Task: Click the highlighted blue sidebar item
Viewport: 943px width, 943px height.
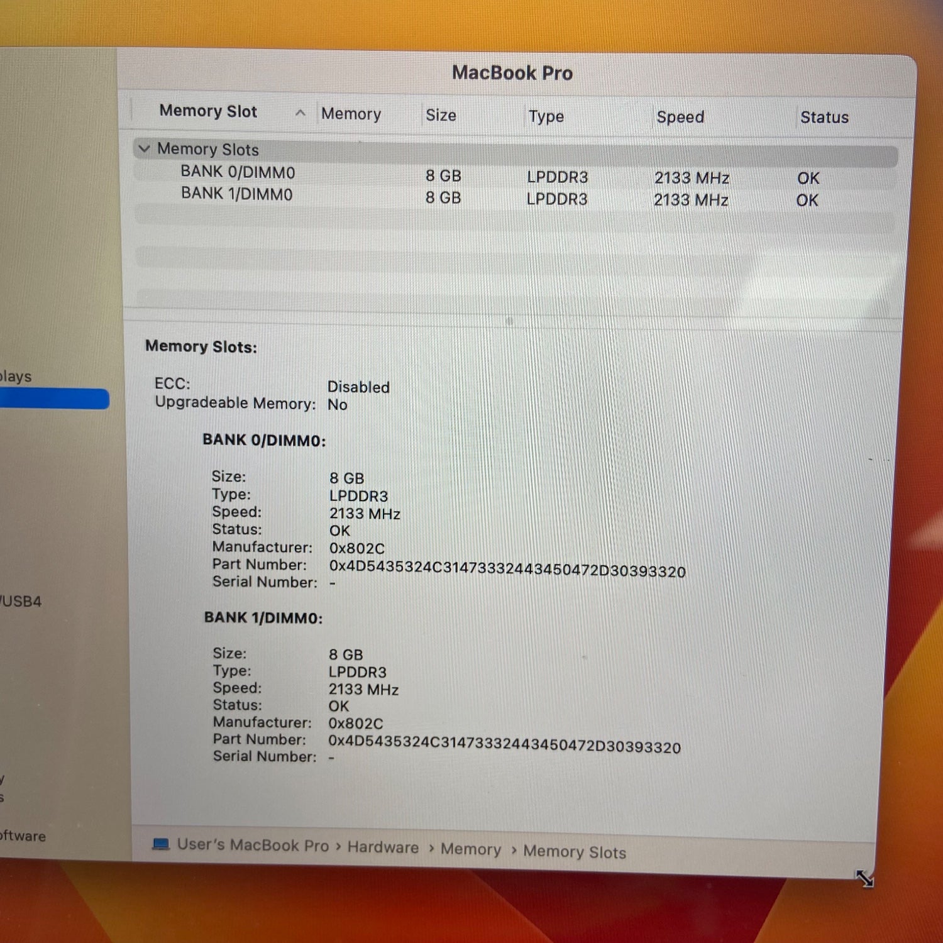Action: pos(53,399)
